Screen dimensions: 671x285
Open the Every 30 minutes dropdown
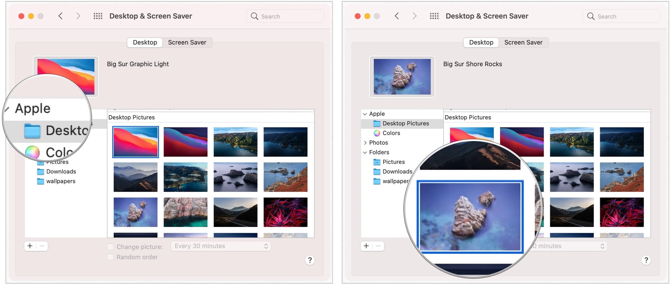[221, 246]
